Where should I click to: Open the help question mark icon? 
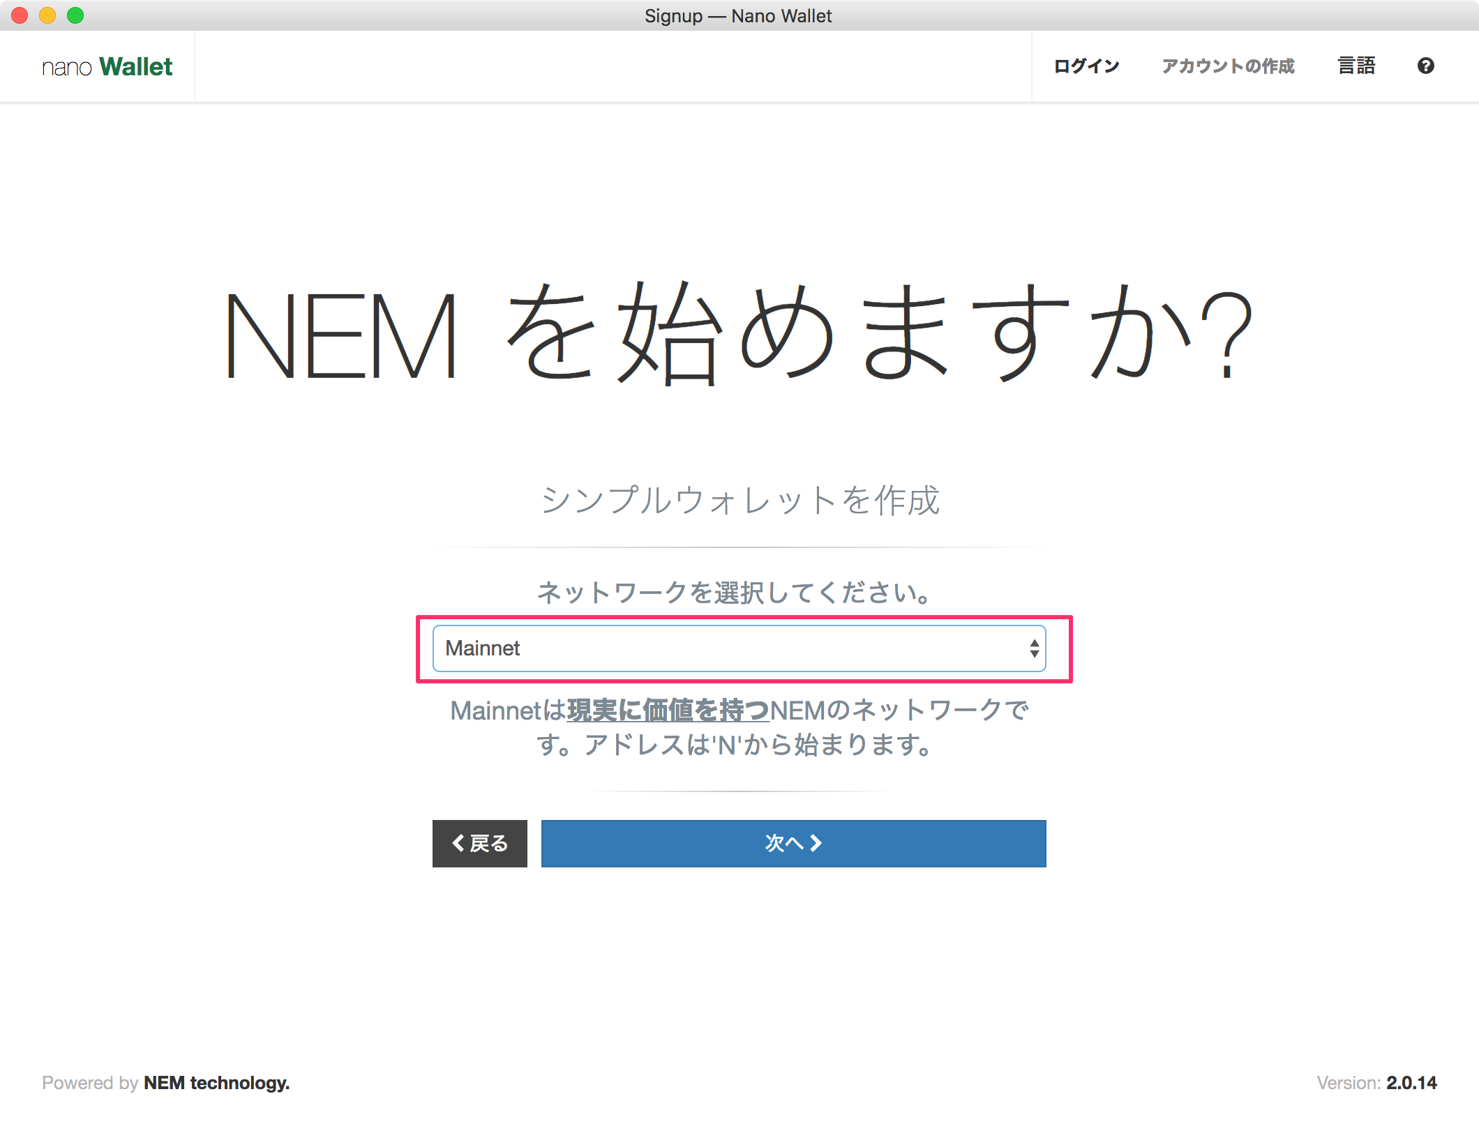coord(1425,66)
